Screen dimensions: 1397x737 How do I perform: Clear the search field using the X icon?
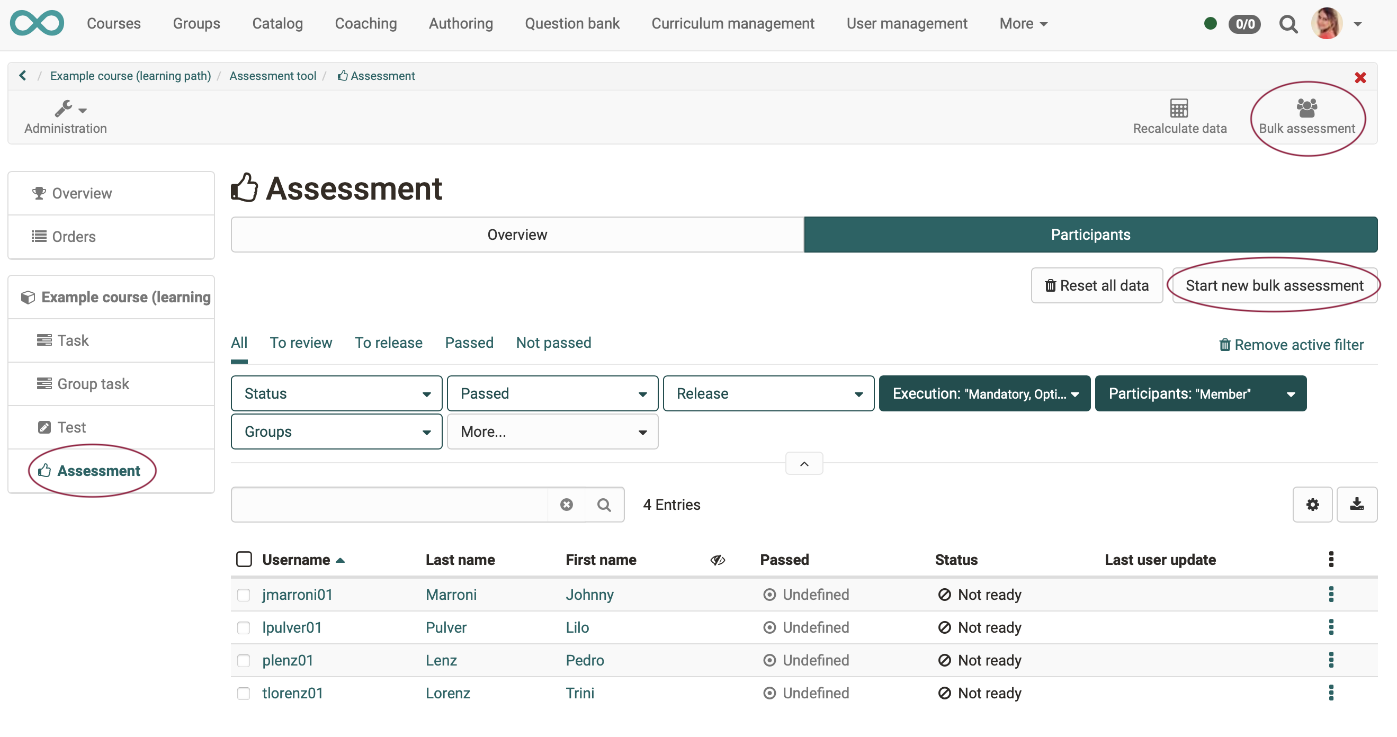point(566,505)
